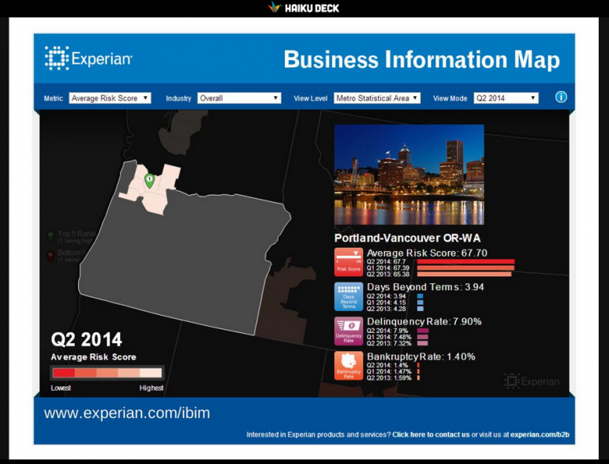Viewport: 609px width, 464px height.
Task: Click the orange Bankruptcy Rate icon
Action: (x=349, y=366)
